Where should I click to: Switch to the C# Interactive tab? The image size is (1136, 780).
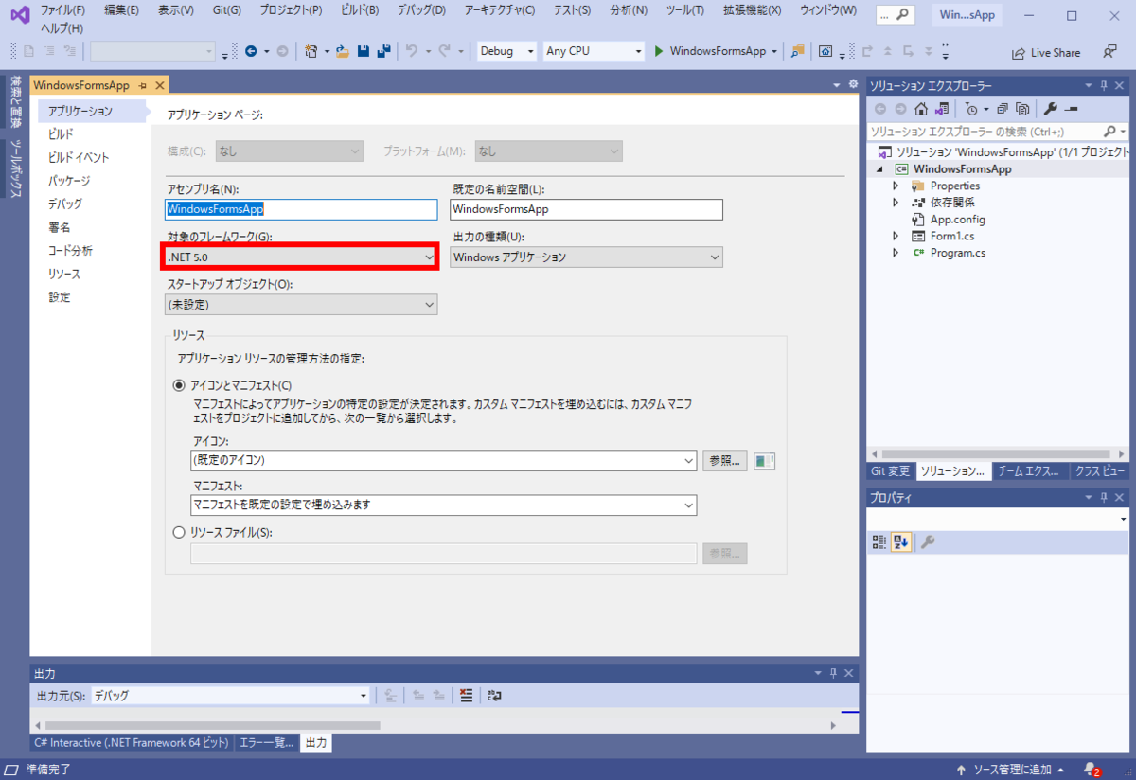pos(132,743)
